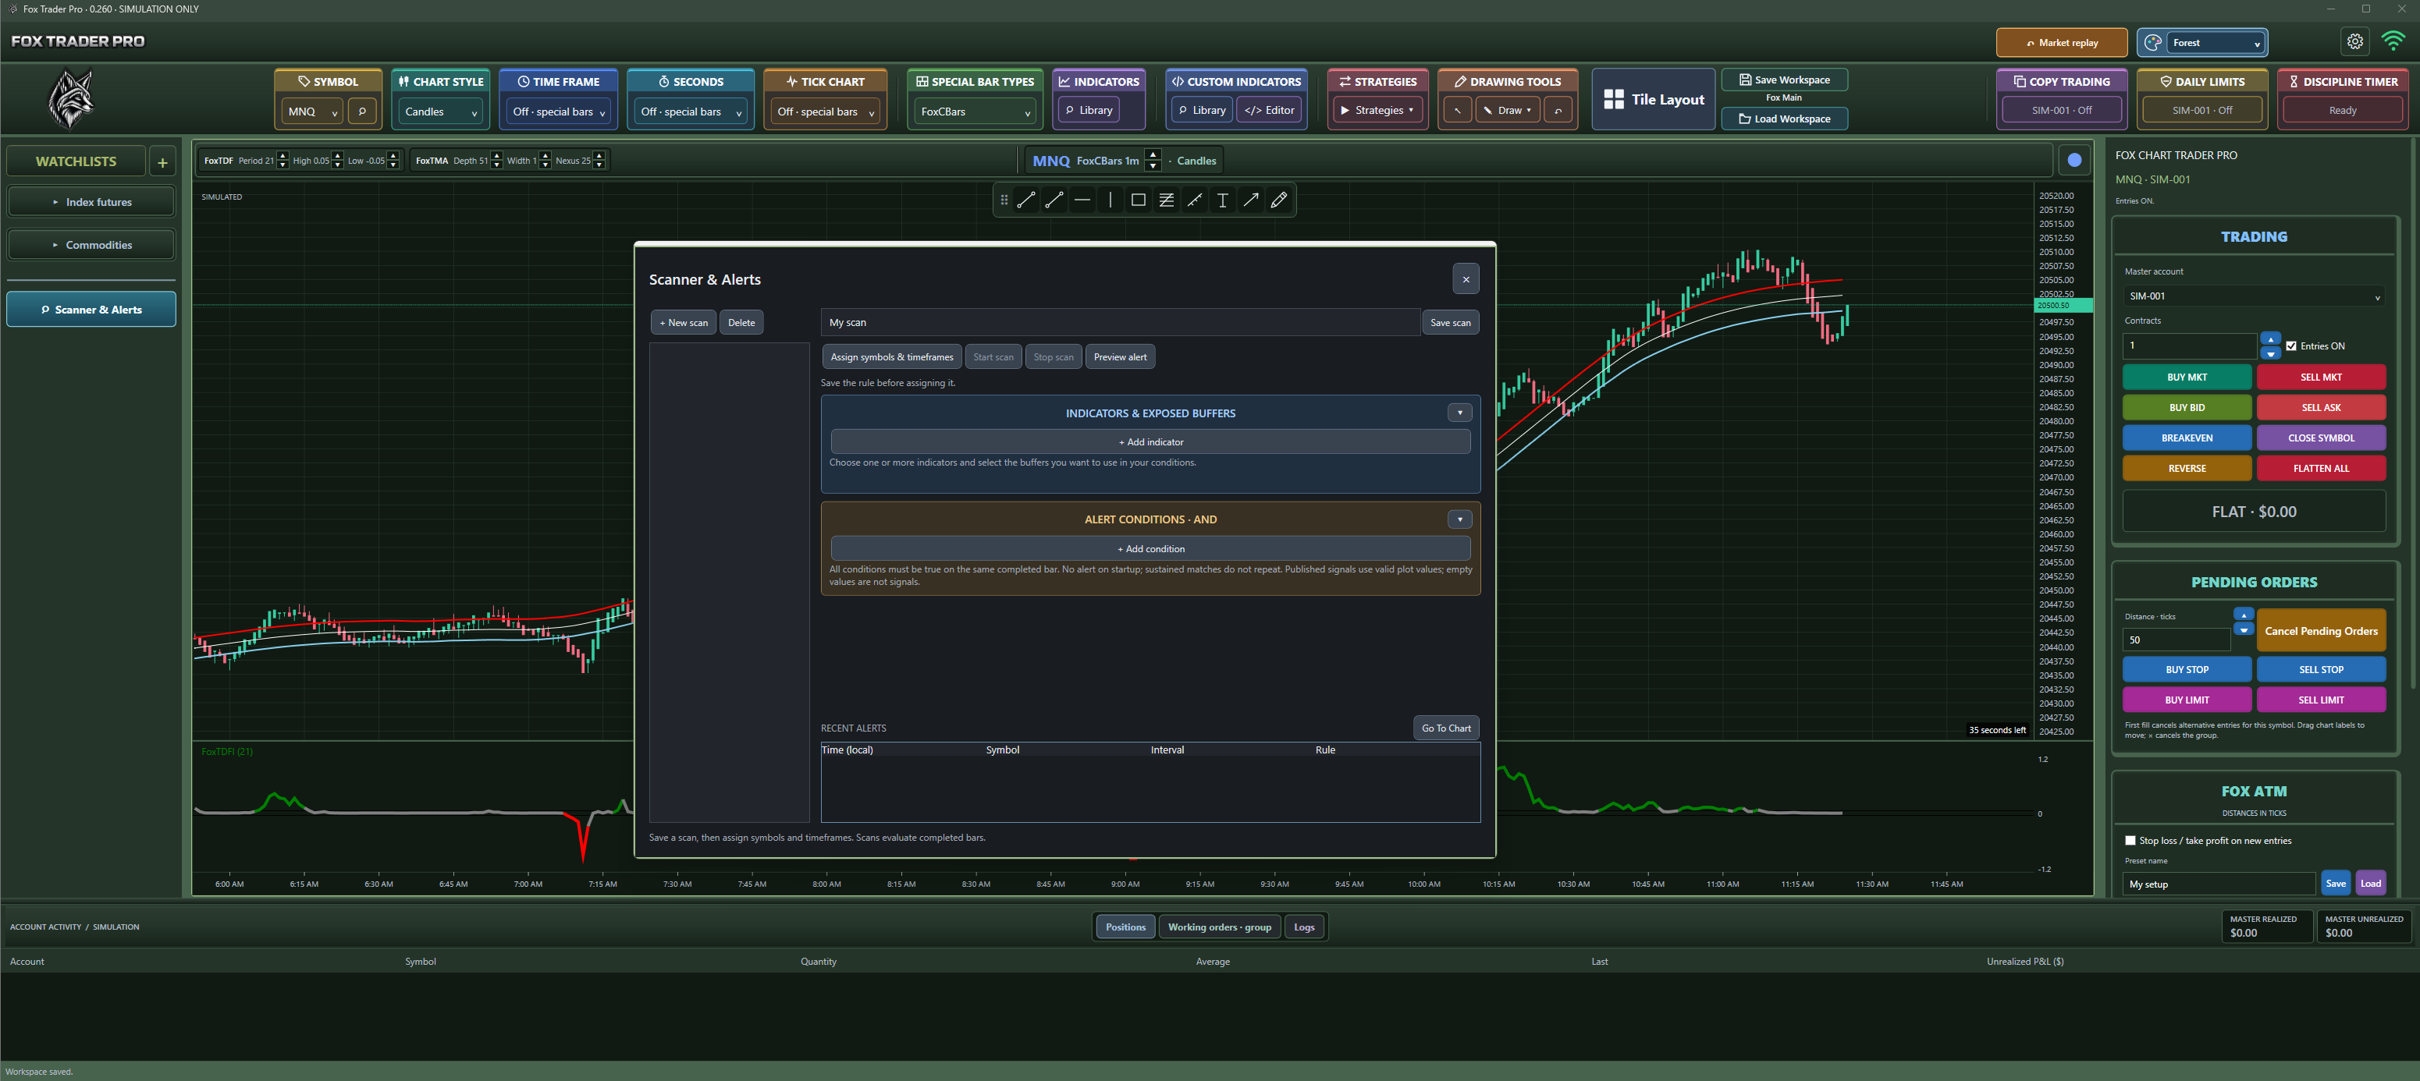
Task: Close the Scanner & Alerts dialog
Action: 1466,279
